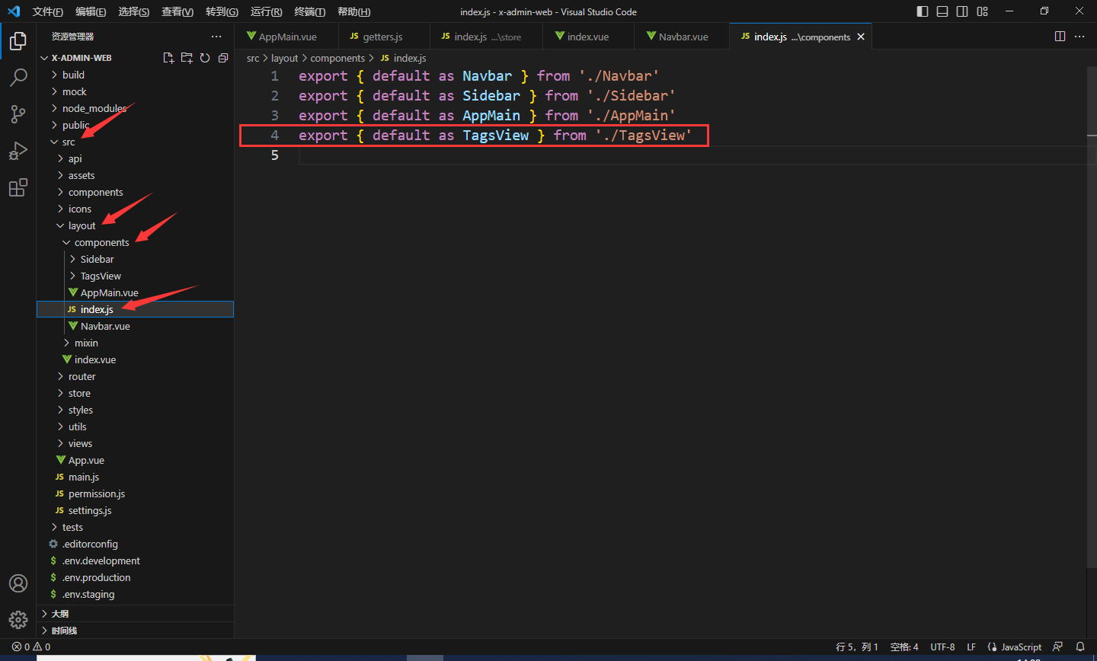The image size is (1097, 661).
Task: Click the feedback icon in status bar
Action: [1057, 647]
